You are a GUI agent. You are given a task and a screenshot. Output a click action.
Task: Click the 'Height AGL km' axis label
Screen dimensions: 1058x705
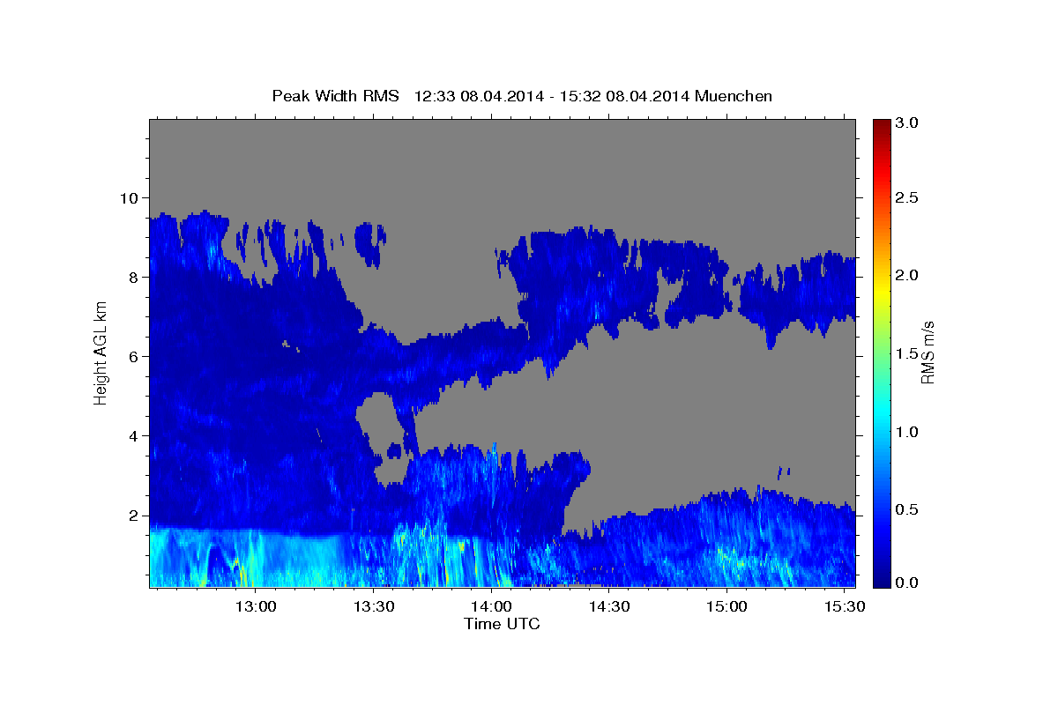pos(101,352)
